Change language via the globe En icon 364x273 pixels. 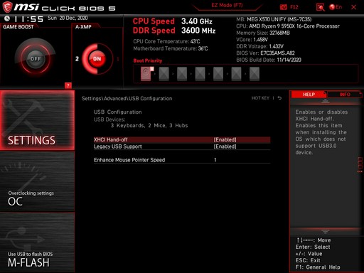pyautogui.click(x=336, y=7)
